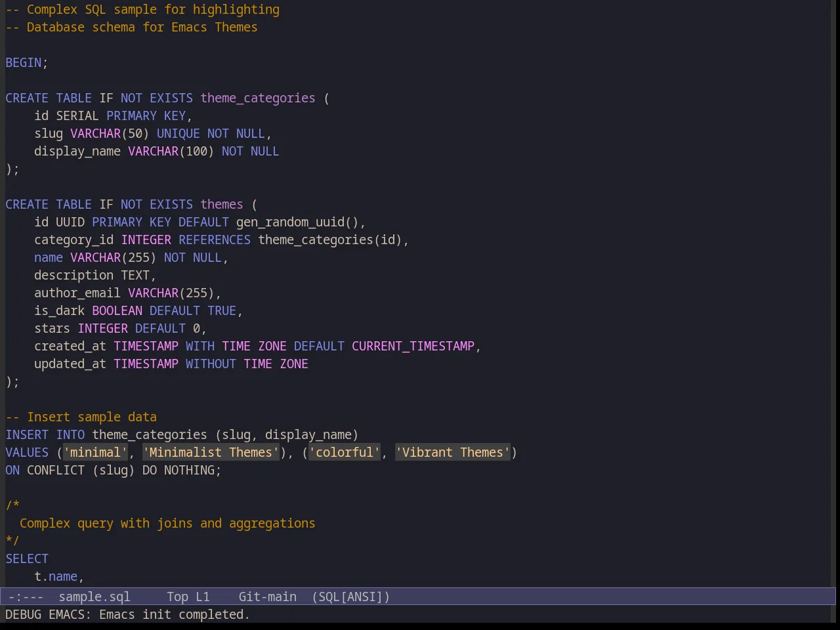Screen dimensions: 840x630
Task: Click WITHOUT in updated_at line
Action: click(x=211, y=364)
